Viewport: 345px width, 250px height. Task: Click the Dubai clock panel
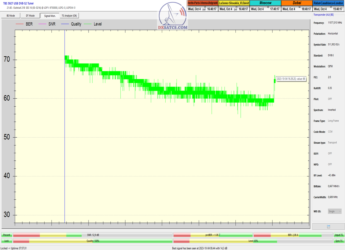click(297, 6)
